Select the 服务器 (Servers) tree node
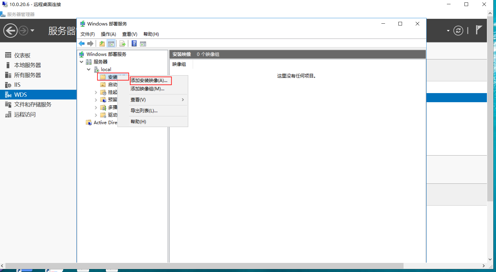The image size is (496, 272). [x=97, y=62]
